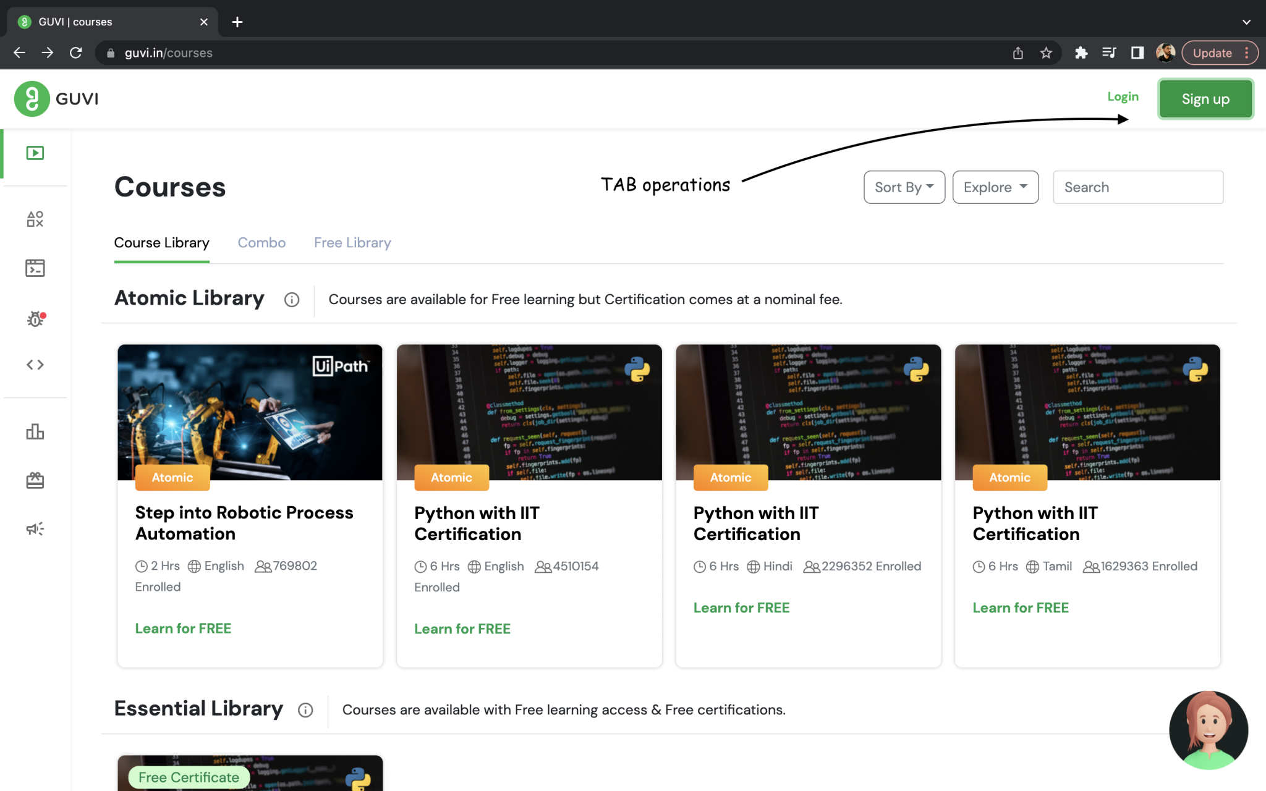Screen dimensions: 1266x791
Task: Open the courses play icon in sidebar
Action: click(x=35, y=153)
